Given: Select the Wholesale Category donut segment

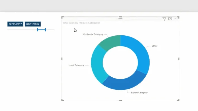Looking at the screenshot, I should point(111,43).
